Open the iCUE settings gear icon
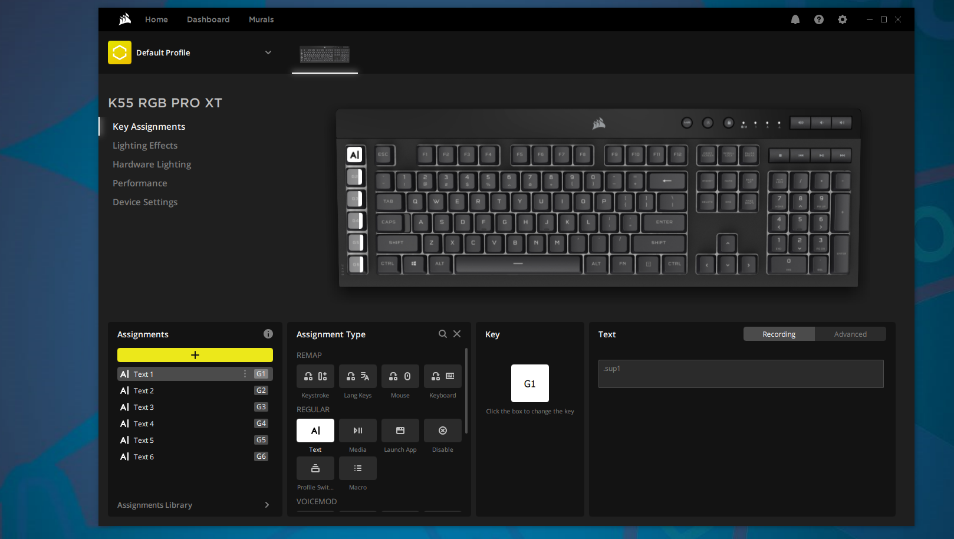The height and width of the screenshot is (539, 954). click(843, 19)
